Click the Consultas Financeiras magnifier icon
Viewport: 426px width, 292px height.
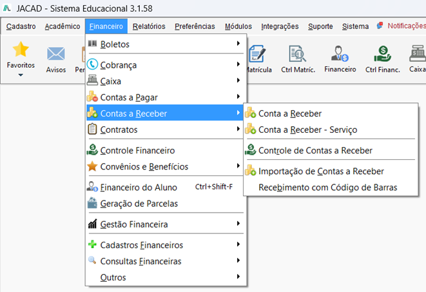(x=92, y=260)
